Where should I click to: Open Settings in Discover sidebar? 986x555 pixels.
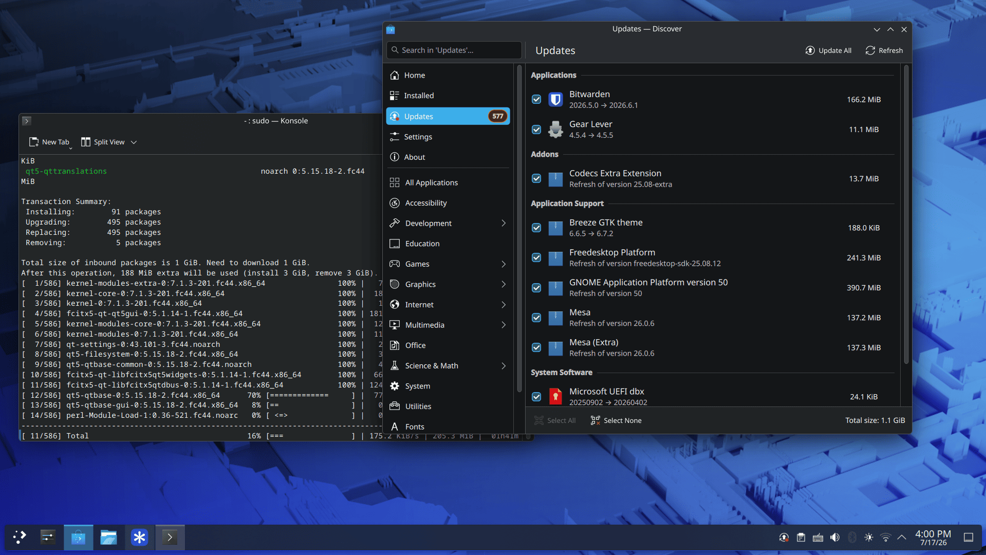pos(448,137)
